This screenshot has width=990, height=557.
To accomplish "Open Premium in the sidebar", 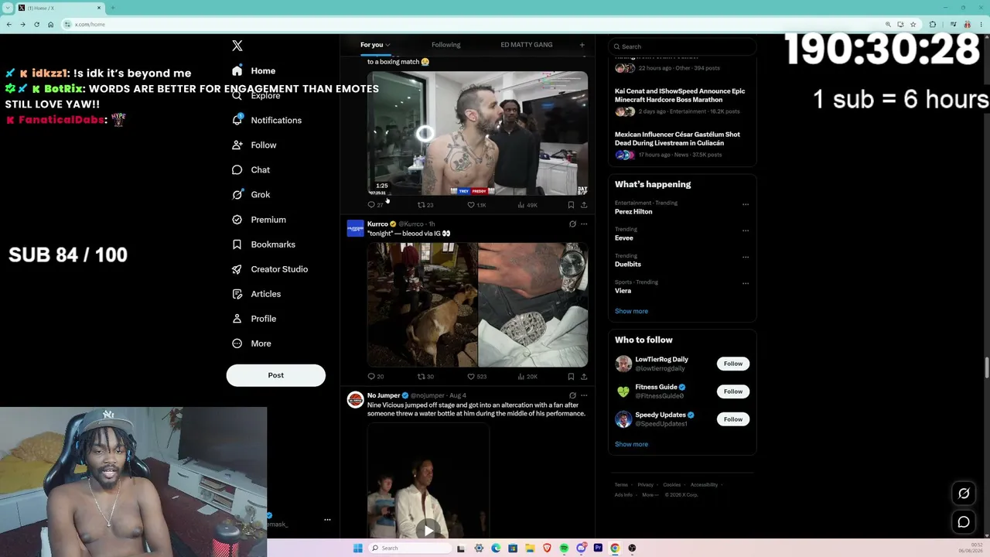I will pos(259,219).
